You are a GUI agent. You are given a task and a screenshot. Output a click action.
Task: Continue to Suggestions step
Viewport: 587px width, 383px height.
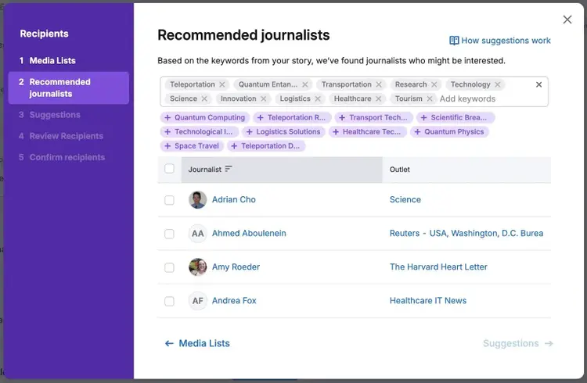click(x=518, y=343)
